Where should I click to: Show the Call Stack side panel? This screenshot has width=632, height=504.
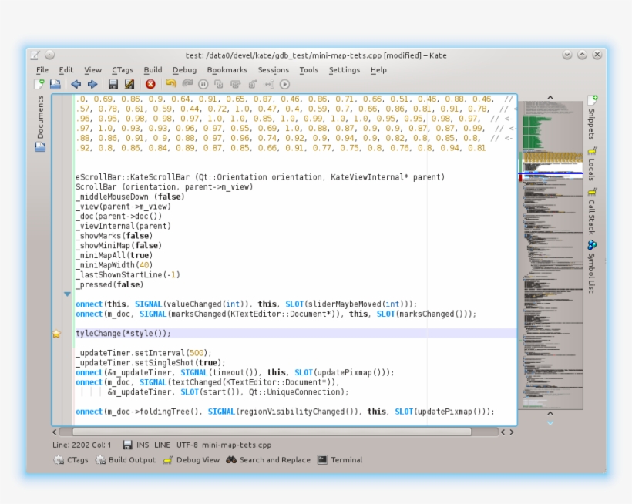592,211
